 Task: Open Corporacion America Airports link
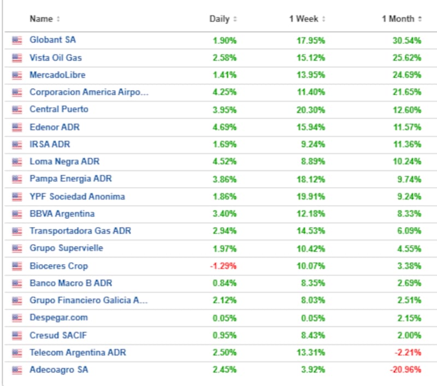point(89,92)
